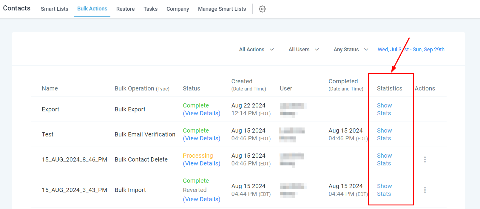Click Complete status in the Export row
The height and width of the screenshot is (209, 480).
(196, 105)
